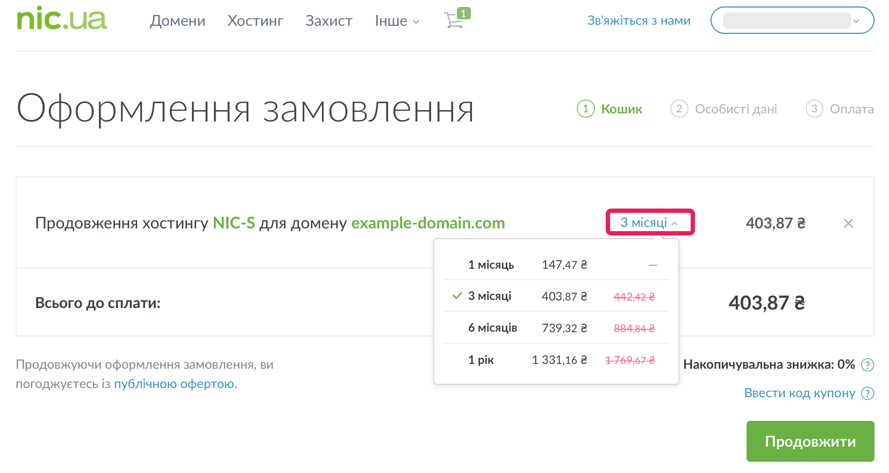Select the 1 рік period option
889x473 pixels.
pyautogui.click(x=556, y=360)
